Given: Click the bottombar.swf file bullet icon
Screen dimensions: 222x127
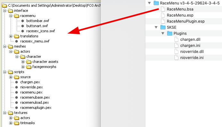Looking at the screenshot, I should [x=23, y=21].
